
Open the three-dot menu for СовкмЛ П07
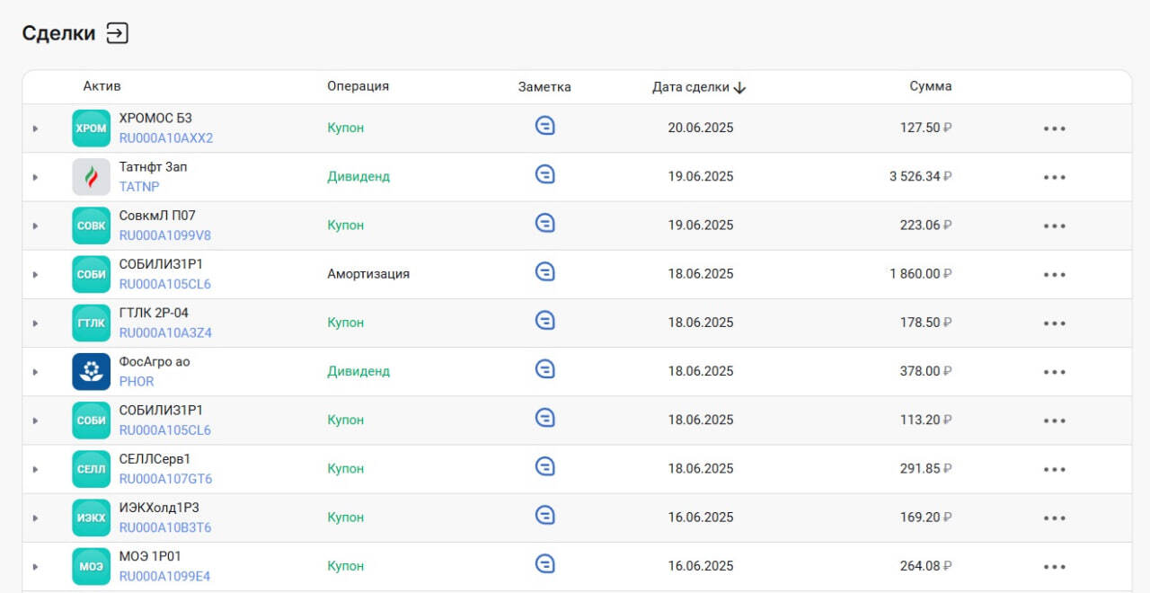[x=1054, y=226]
